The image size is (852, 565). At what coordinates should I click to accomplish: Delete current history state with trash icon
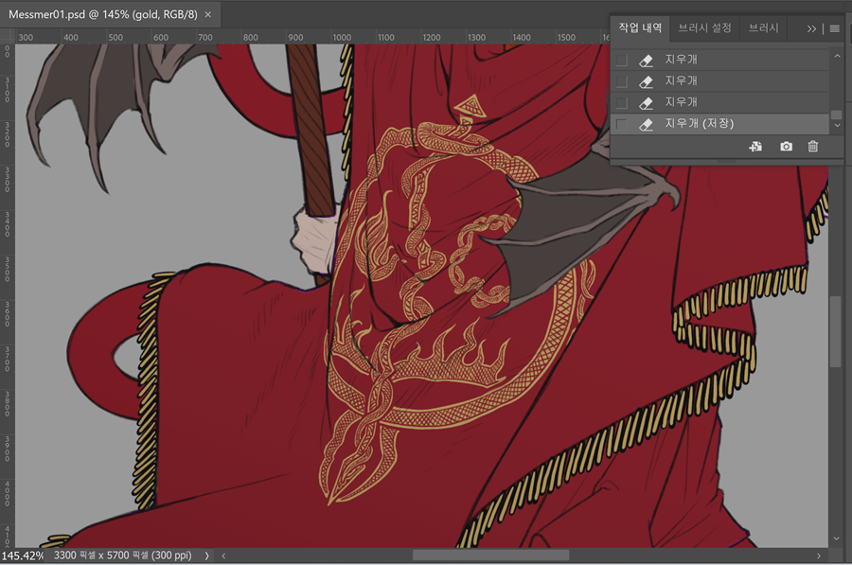[x=812, y=147]
